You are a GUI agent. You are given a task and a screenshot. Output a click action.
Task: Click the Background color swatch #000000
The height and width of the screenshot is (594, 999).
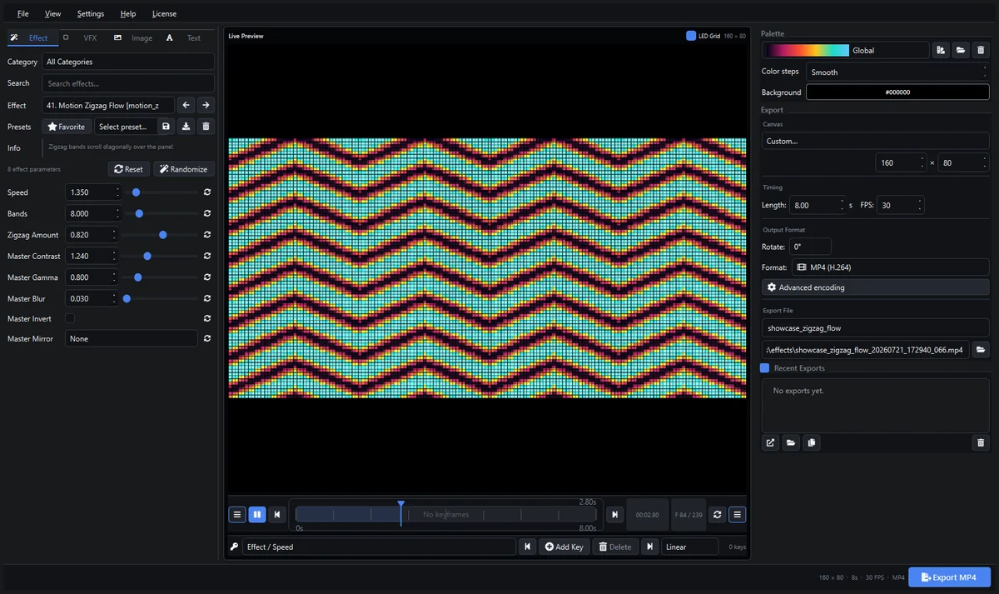(x=897, y=92)
